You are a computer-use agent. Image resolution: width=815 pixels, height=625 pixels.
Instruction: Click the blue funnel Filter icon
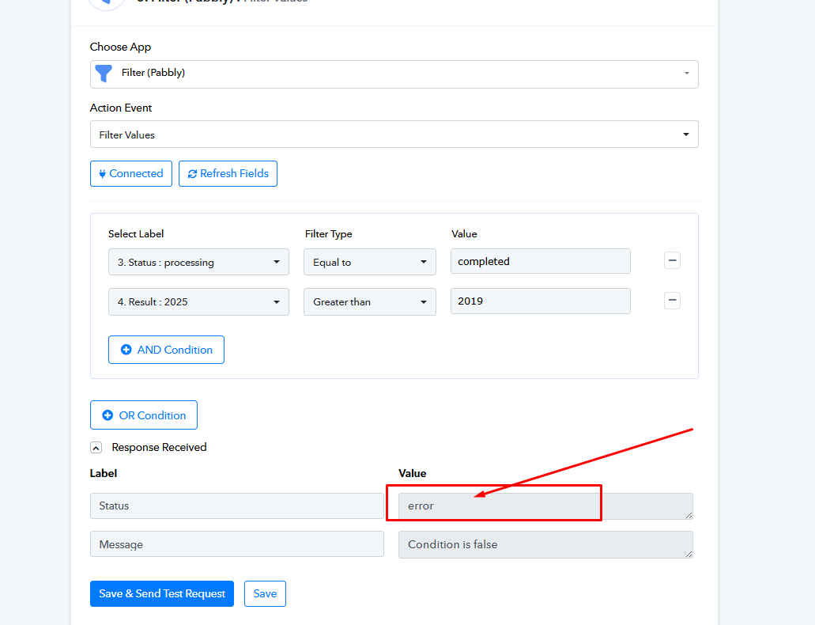pyautogui.click(x=104, y=74)
